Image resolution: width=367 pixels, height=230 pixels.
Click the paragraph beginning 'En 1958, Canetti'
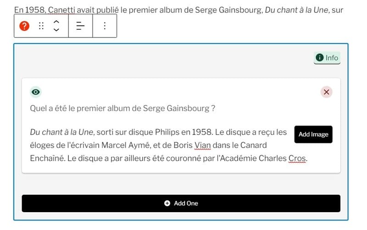(x=178, y=10)
